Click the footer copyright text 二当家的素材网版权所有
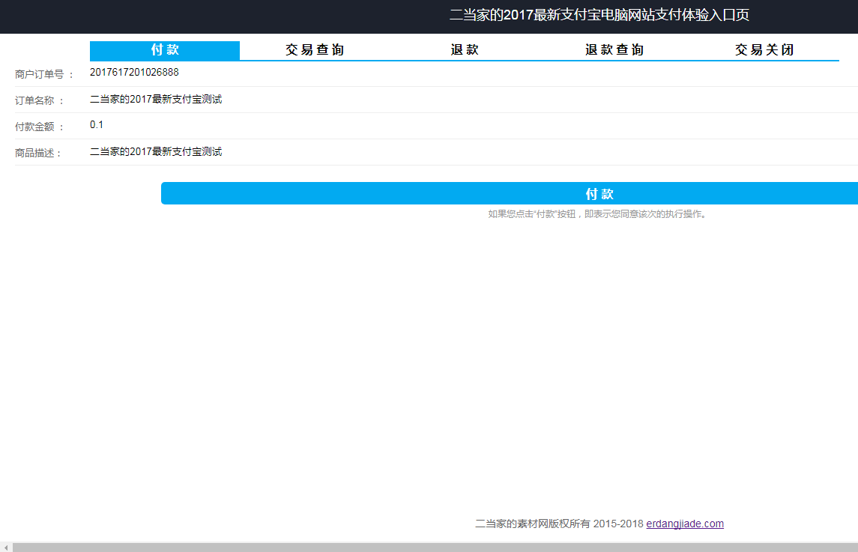This screenshot has height=552, width=858. [x=533, y=524]
